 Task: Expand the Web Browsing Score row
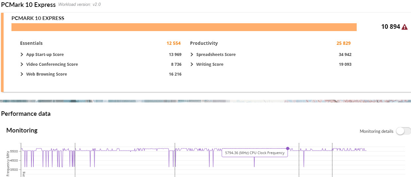(x=22, y=74)
